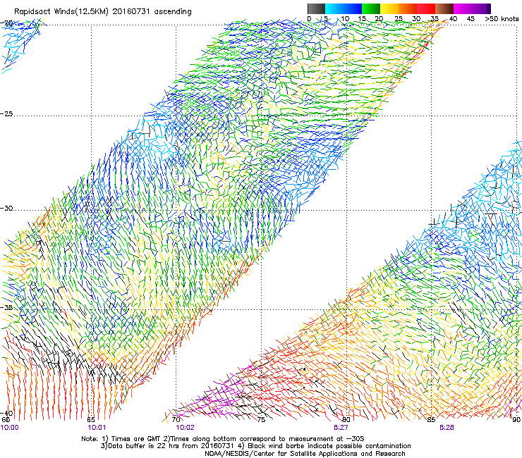522x458 pixels.
Task: Click the '-40' latitude axis label
Action: tap(6, 413)
